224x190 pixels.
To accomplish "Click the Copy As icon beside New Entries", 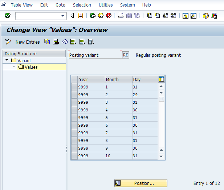I will point(47,42).
